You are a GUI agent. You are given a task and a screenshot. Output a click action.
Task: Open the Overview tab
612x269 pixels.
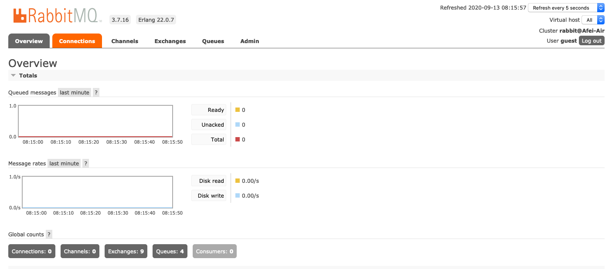tap(29, 41)
